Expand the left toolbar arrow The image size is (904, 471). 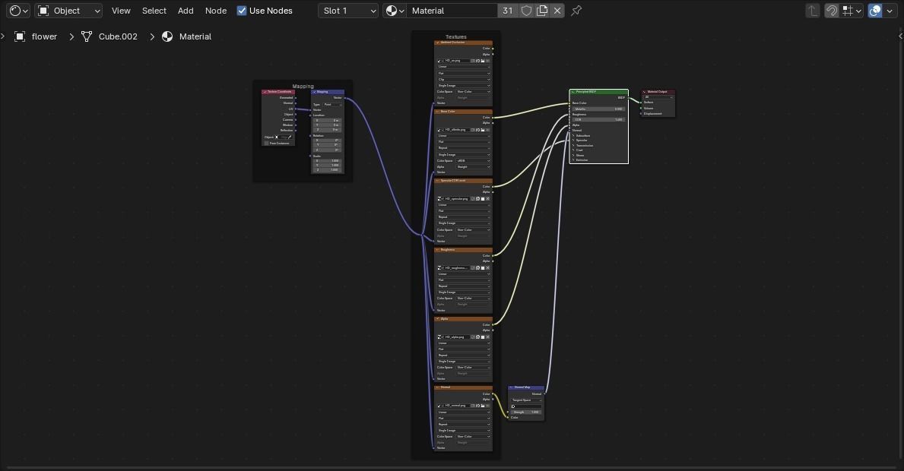click(2, 36)
